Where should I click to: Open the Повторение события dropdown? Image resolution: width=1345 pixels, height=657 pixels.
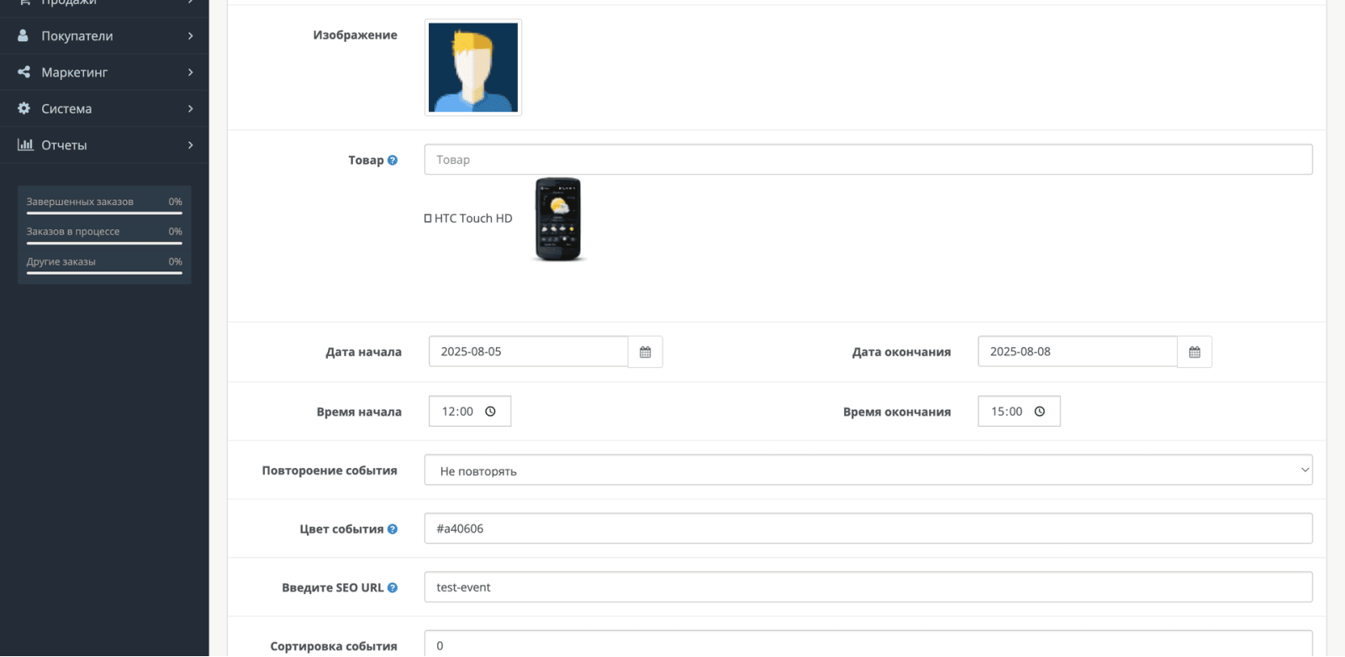(x=868, y=470)
